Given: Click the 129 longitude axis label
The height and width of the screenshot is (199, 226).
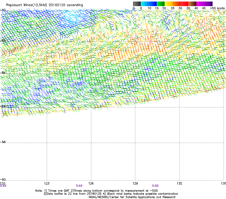Looking at the screenshot, I should coord(135,183).
